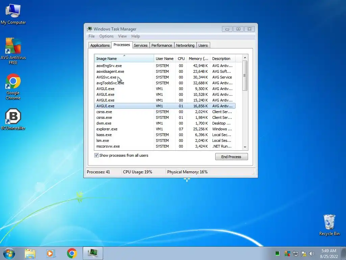
Task: Sort by Image Name column header
Action: 124,58
